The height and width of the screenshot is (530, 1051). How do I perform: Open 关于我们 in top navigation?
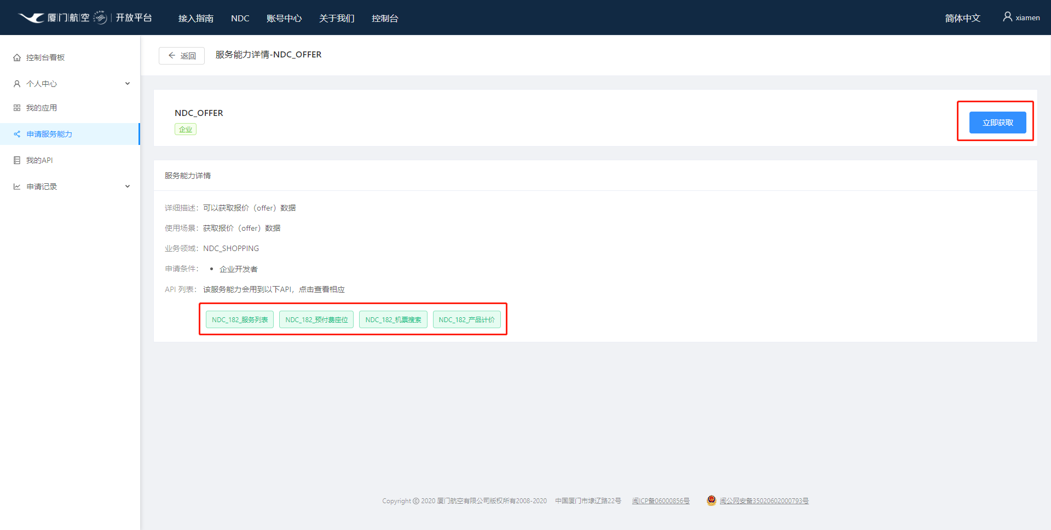click(x=337, y=18)
